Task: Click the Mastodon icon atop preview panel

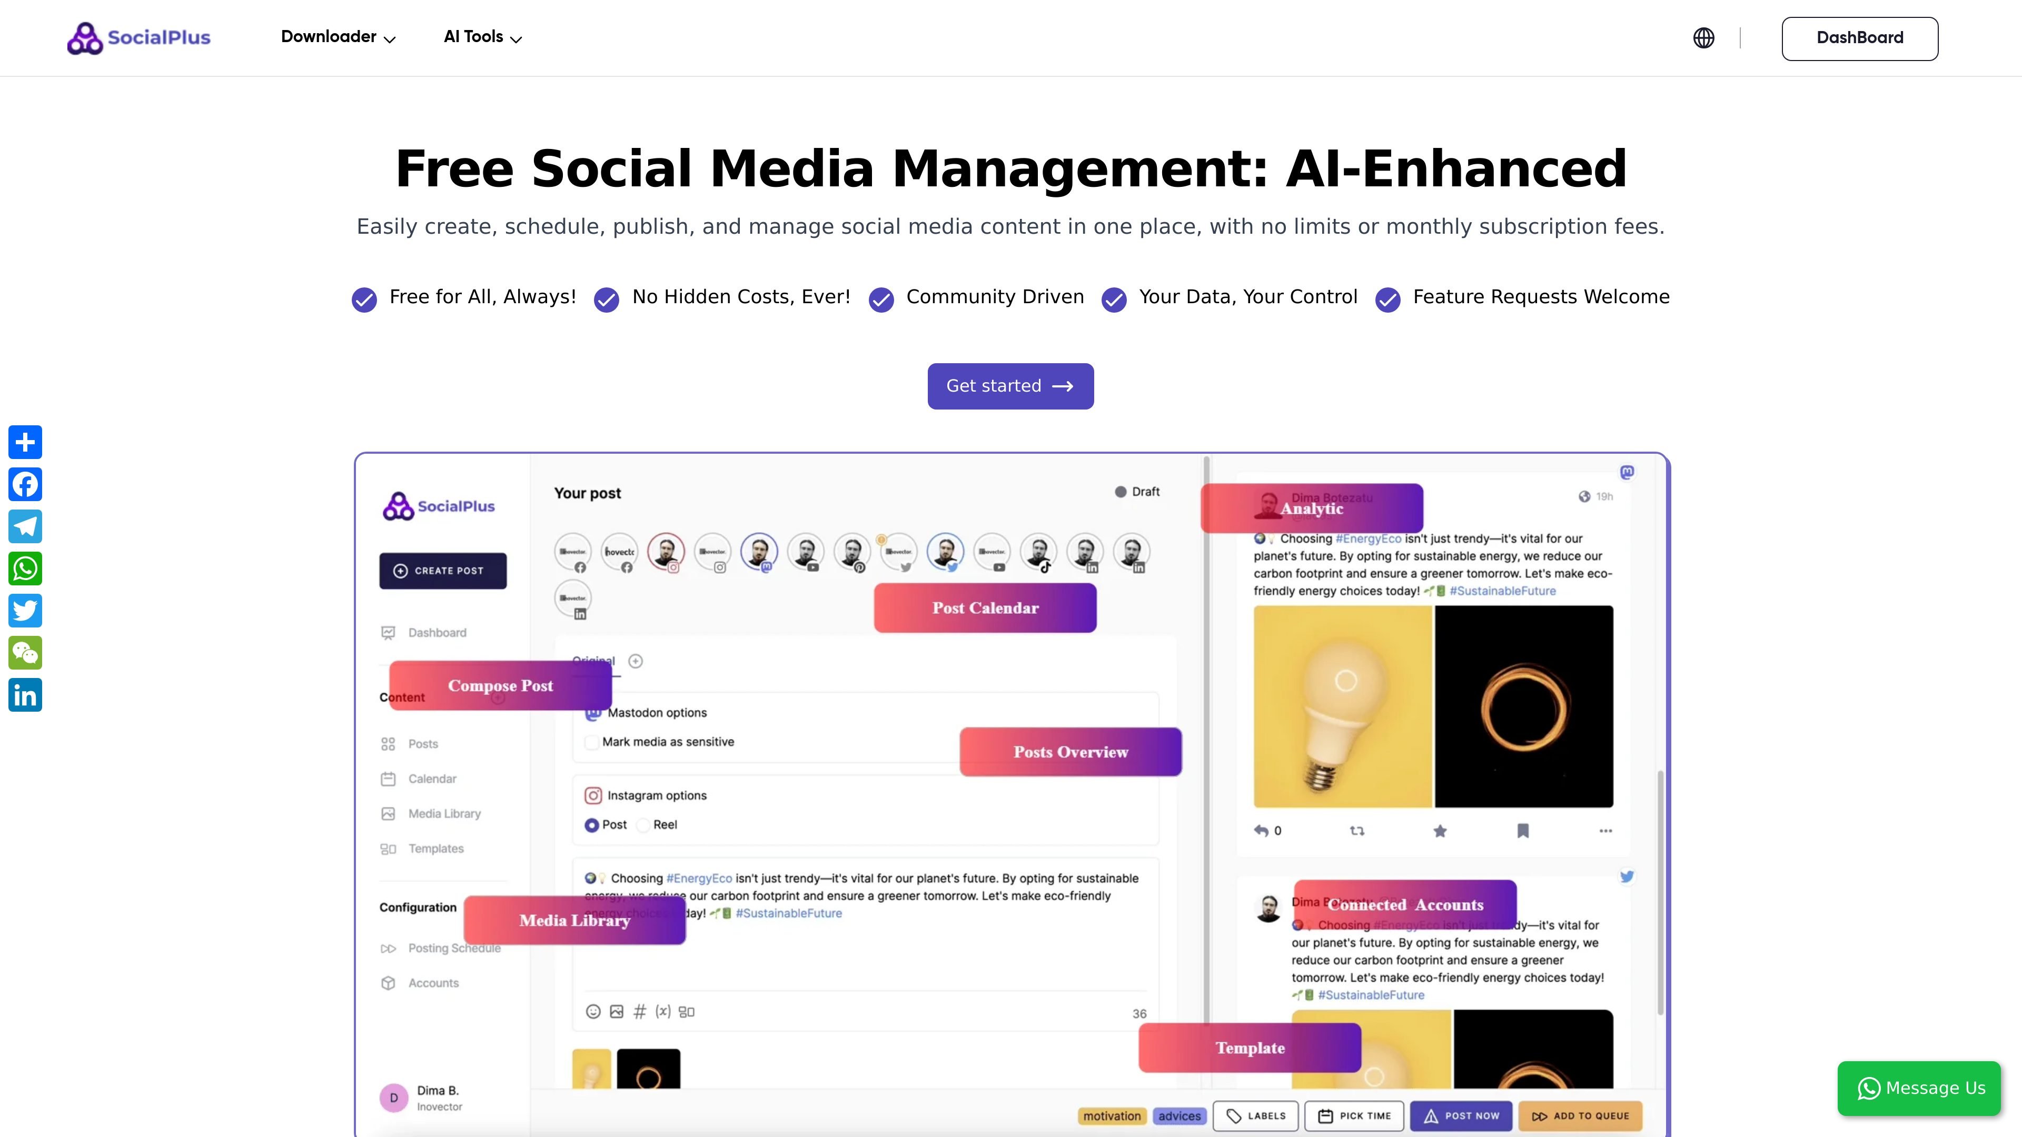Action: point(1627,472)
